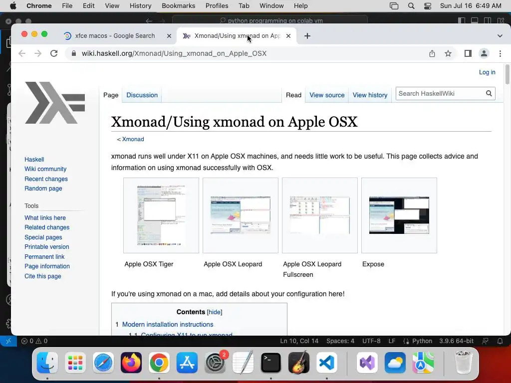Open notifications bell in VS Code status bar

[x=500, y=341]
